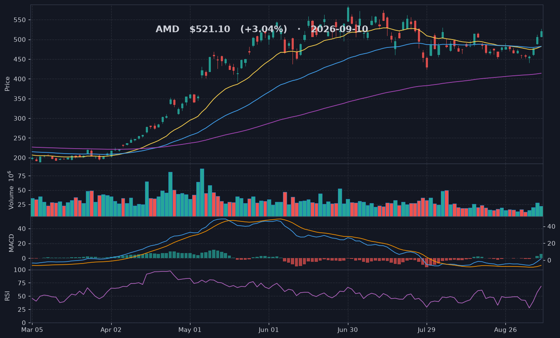Click the Jun 01 date label

coord(269,330)
